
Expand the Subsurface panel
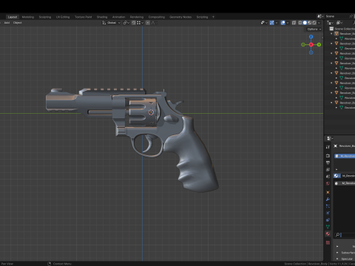click(x=337, y=253)
